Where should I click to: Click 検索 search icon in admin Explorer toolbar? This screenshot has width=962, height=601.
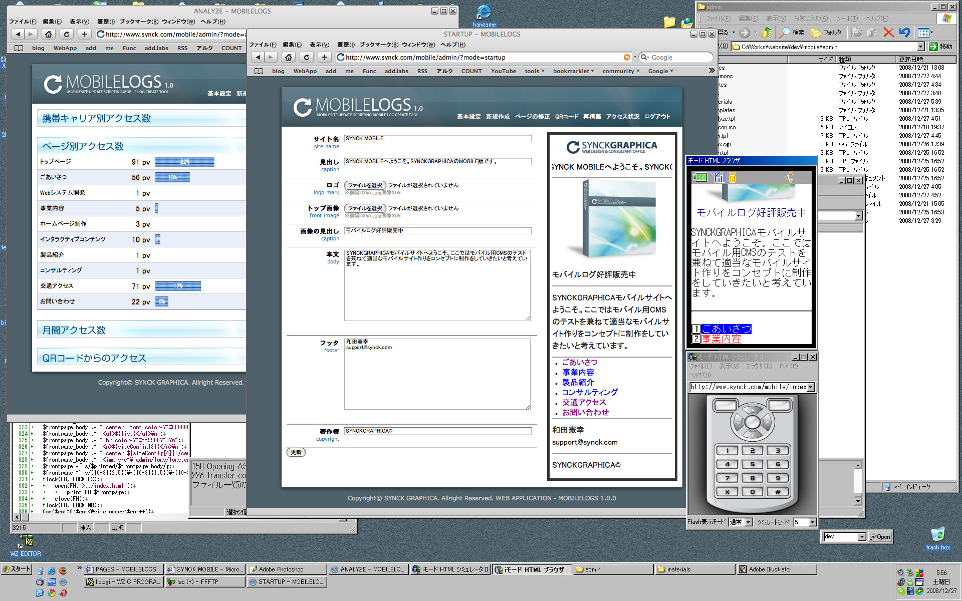pyautogui.click(x=792, y=33)
